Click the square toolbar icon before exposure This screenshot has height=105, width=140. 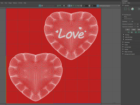(x=76, y=6)
